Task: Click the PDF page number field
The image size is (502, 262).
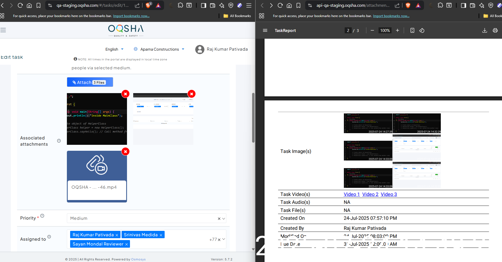Action: [x=348, y=31]
